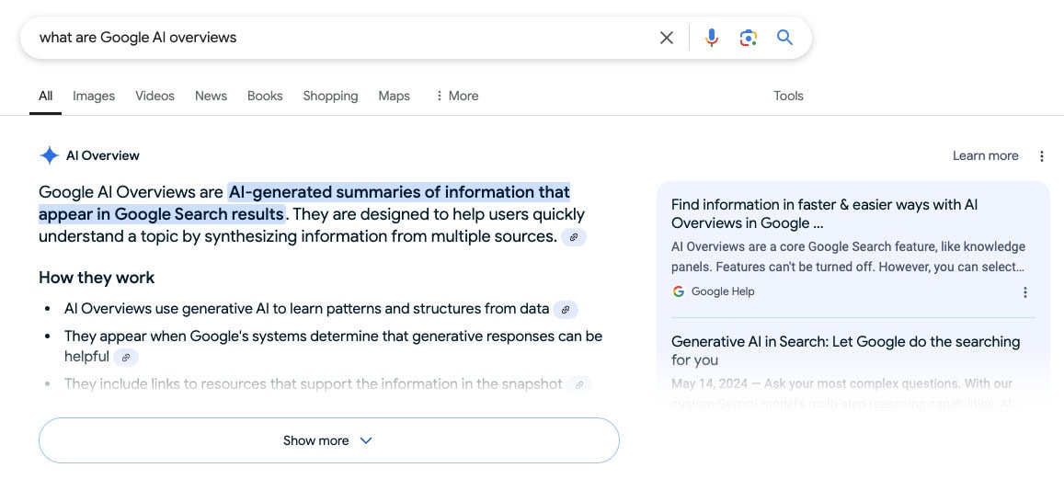Open the AI Overview three-dot options menu
Screen dimensions: 1064x479
[1042, 156]
